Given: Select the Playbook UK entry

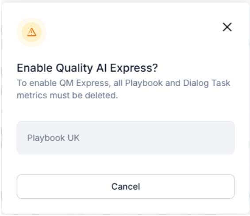Looking at the screenshot, I should pos(126,138).
